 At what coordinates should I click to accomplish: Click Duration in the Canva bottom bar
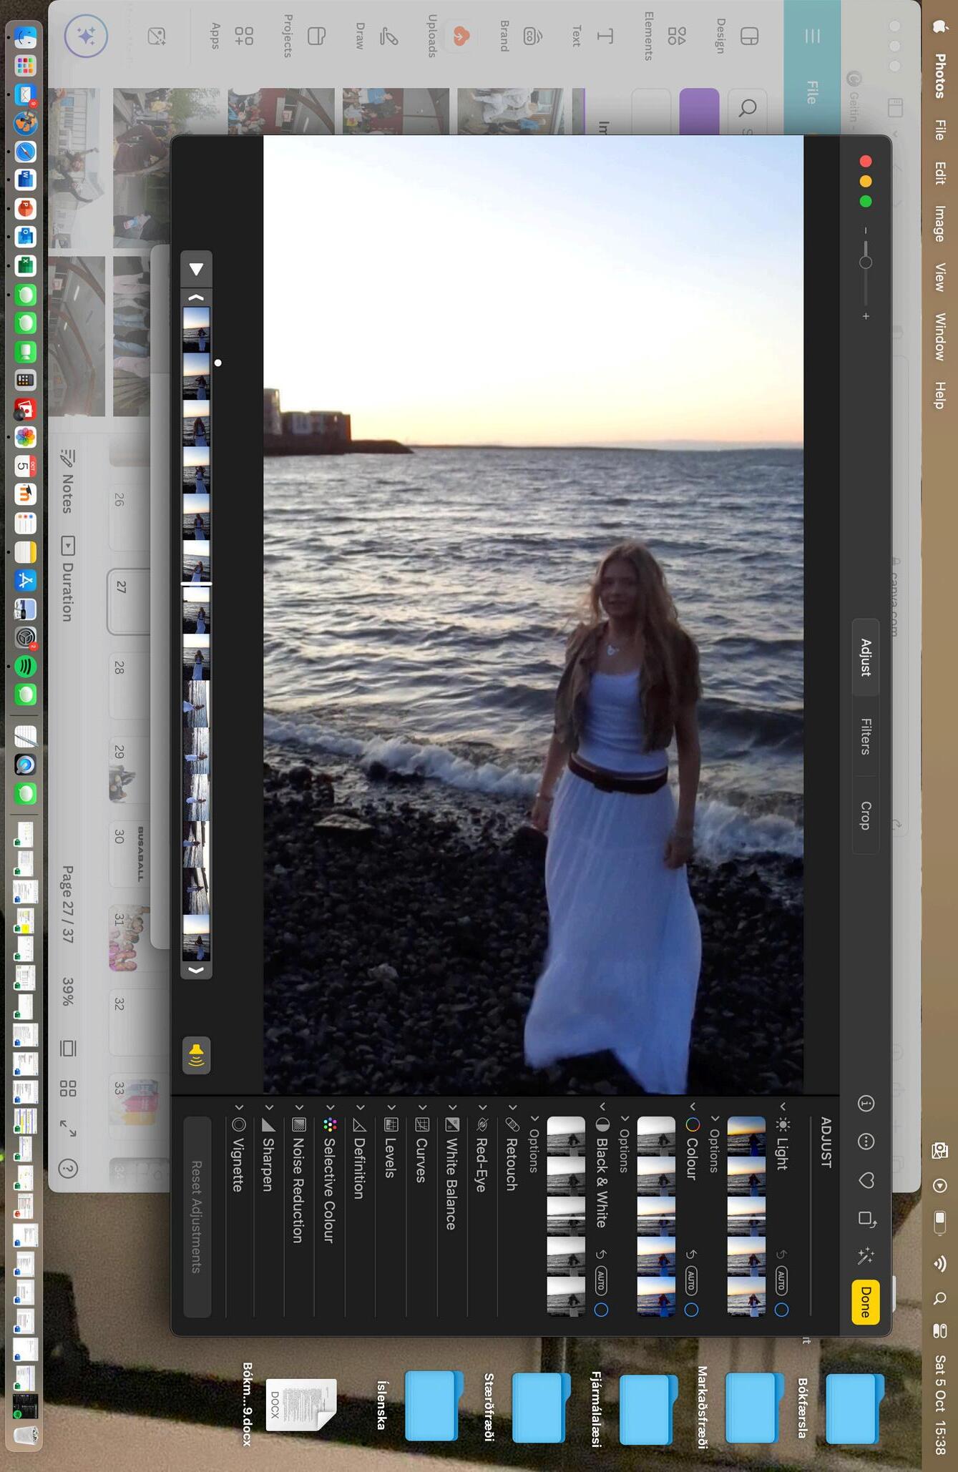click(x=68, y=579)
